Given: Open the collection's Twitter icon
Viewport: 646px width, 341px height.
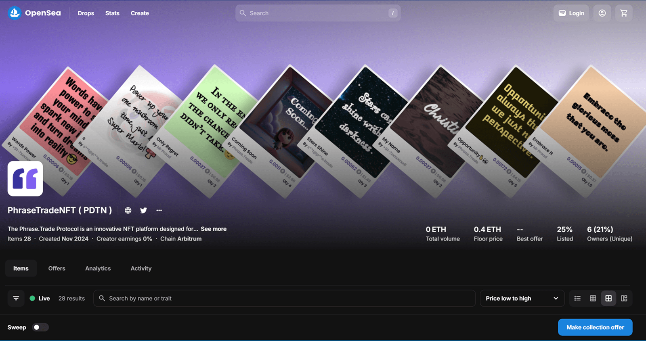Looking at the screenshot, I should click(143, 210).
